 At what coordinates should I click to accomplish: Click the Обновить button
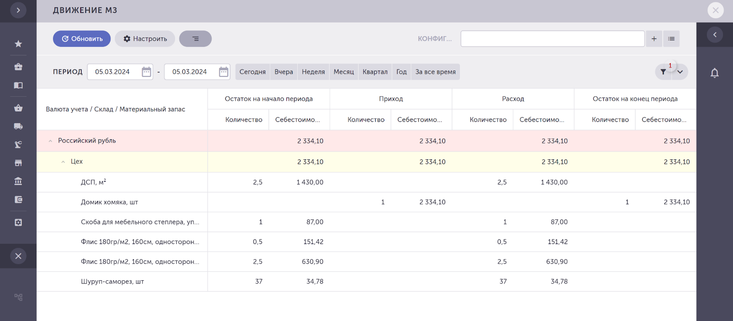tap(82, 39)
